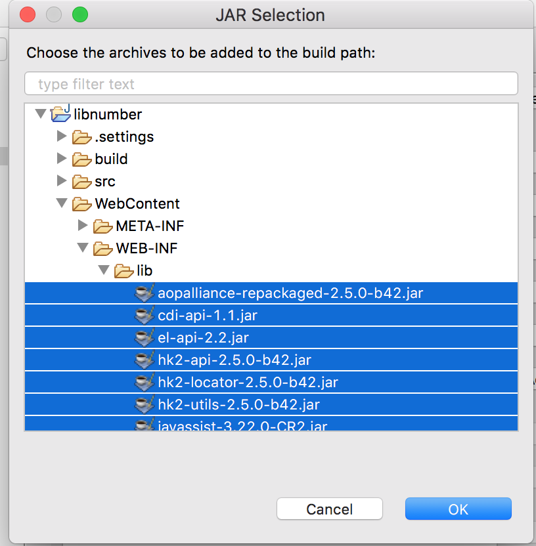536x546 pixels.
Task: Click the hk2-api-2.5.0-b42.jar archive icon
Action: tap(144, 360)
